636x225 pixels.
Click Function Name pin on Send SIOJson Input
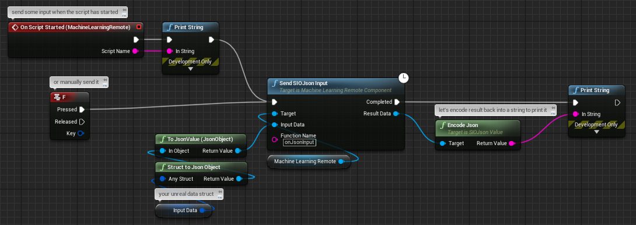[275, 139]
